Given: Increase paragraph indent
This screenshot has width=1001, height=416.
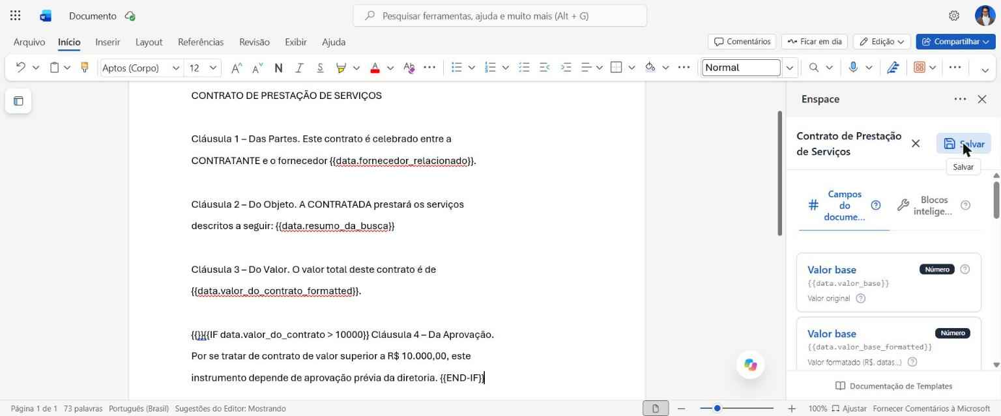Looking at the screenshot, I should click(566, 67).
